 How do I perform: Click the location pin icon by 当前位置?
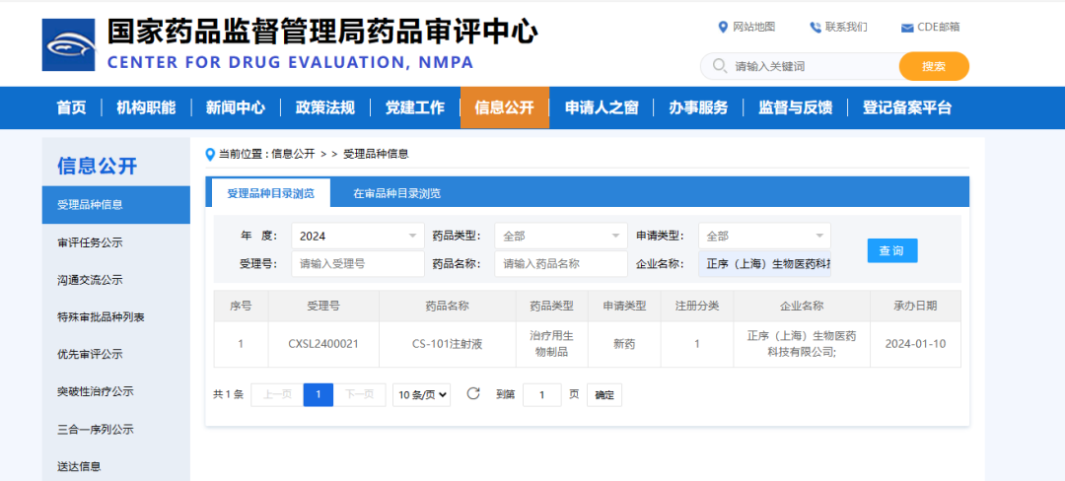(210, 154)
